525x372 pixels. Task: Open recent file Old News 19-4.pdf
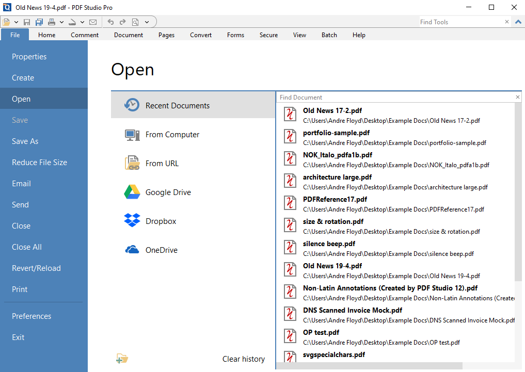(x=396, y=271)
